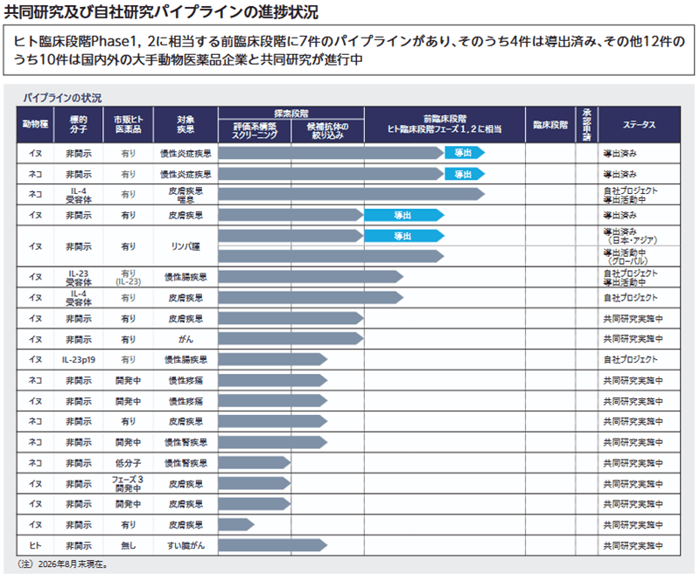Click the title 共同研究及び自社研究パイプラインの進捗状況

click(x=161, y=12)
